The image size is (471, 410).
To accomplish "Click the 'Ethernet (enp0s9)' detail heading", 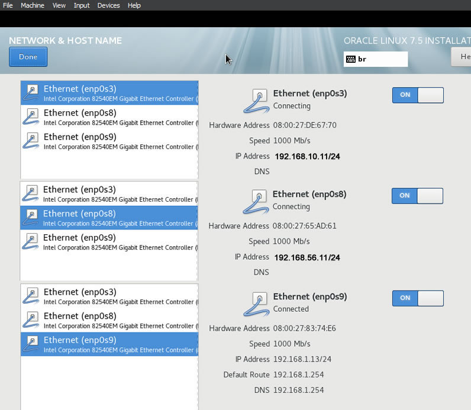I will pos(310,297).
